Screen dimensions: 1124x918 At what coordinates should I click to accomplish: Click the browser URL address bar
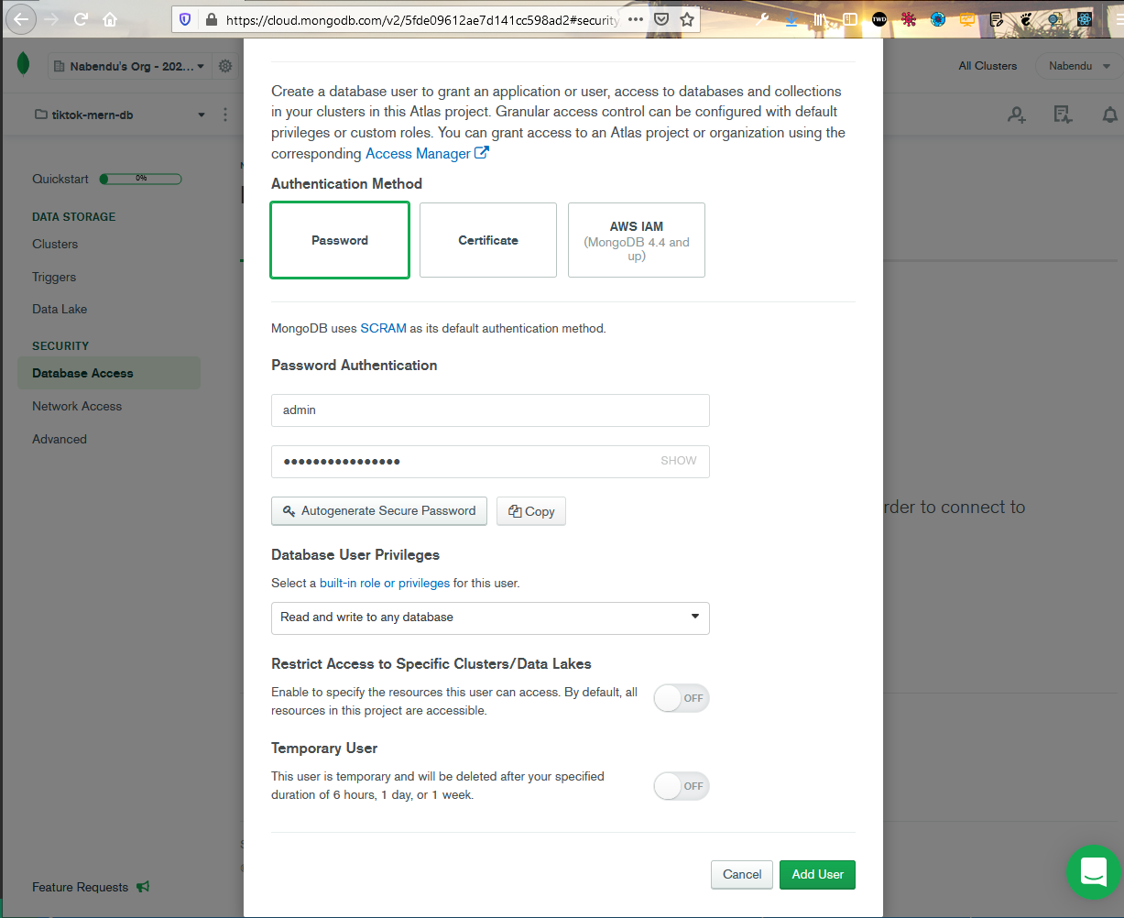click(x=421, y=19)
